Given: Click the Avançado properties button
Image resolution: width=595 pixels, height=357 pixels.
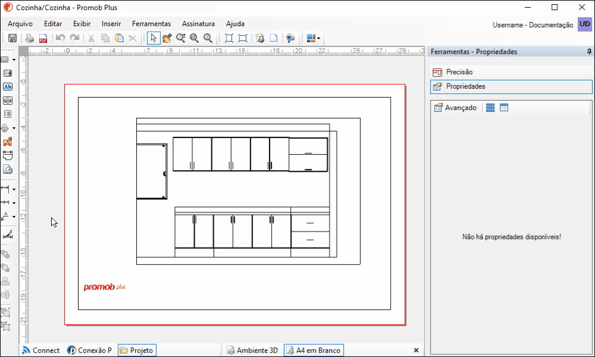Looking at the screenshot, I should point(455,108).
